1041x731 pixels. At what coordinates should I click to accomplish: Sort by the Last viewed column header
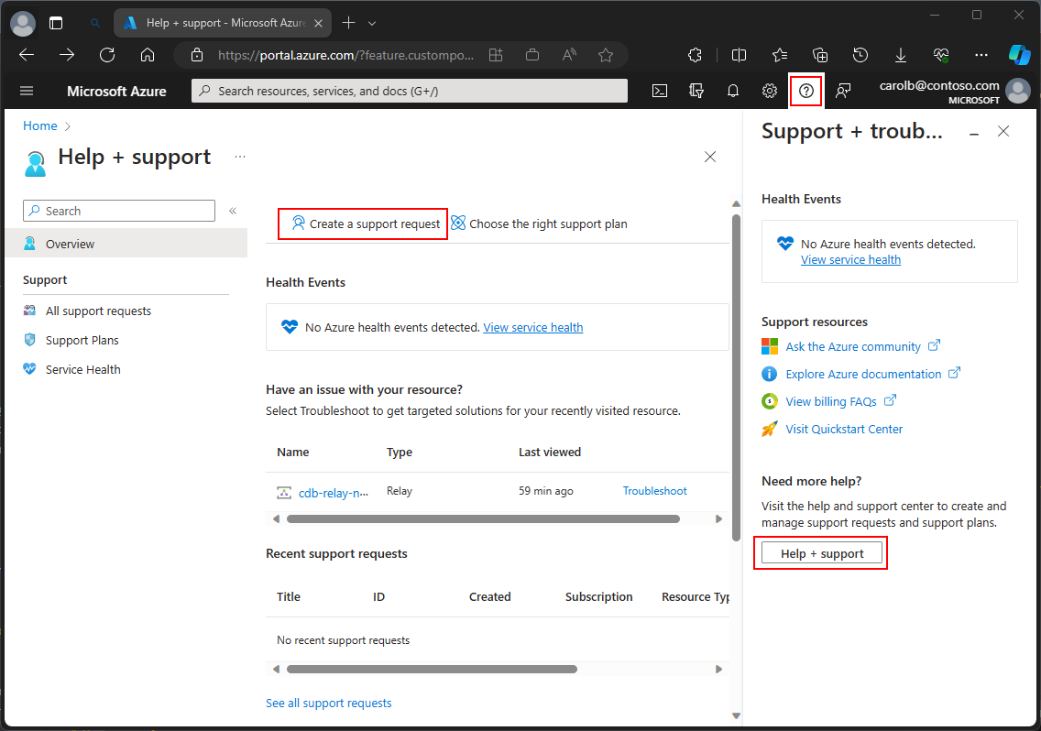coord(550,453)
